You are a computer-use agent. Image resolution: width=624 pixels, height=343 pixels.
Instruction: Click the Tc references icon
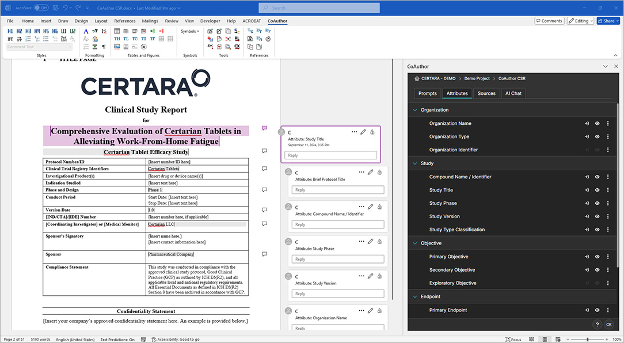(250, 31)
